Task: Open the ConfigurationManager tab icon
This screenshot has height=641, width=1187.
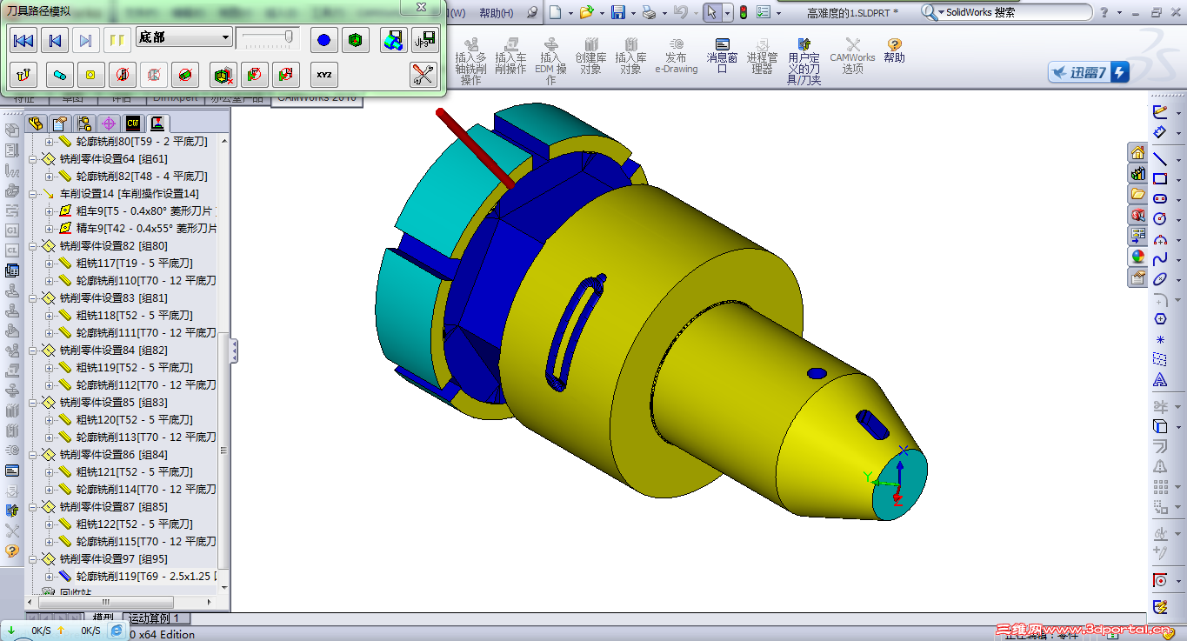Action: tap(84, 123)
